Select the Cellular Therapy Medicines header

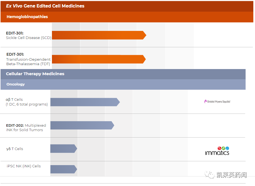coord(35,74)
